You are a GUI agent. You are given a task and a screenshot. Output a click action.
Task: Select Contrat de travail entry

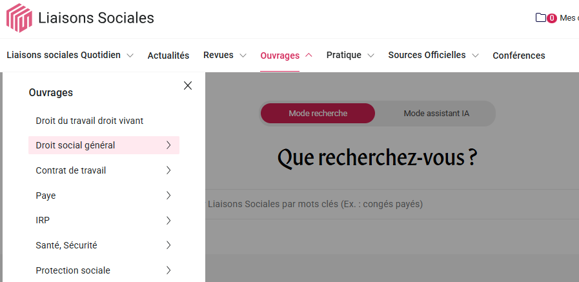(71, 170)
